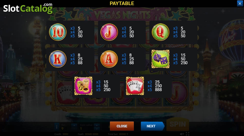Open the info i button
This screenshot has width=244, height=136.
coord(57,127)
